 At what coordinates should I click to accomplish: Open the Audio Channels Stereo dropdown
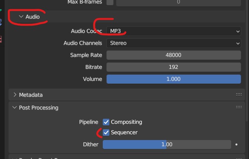(174, 43)
